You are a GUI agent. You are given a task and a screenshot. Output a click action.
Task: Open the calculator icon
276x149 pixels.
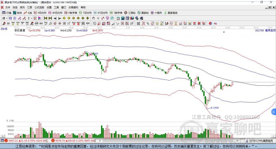123,18
